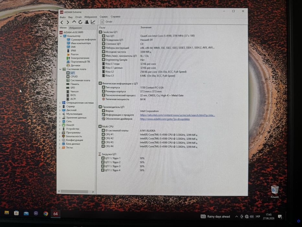The image size is (302, 227).
Task: Select the SPD memory icon
Action: (68, 88)
